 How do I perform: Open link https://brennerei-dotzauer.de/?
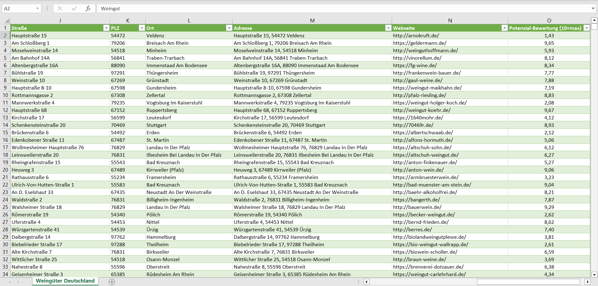click(428, 267)
